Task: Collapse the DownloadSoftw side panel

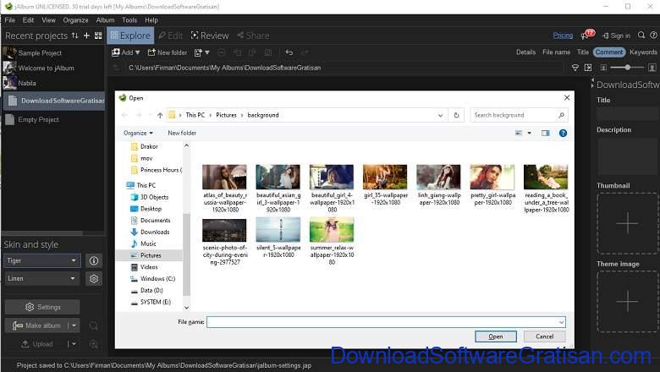Action: [x=592, y=84]
